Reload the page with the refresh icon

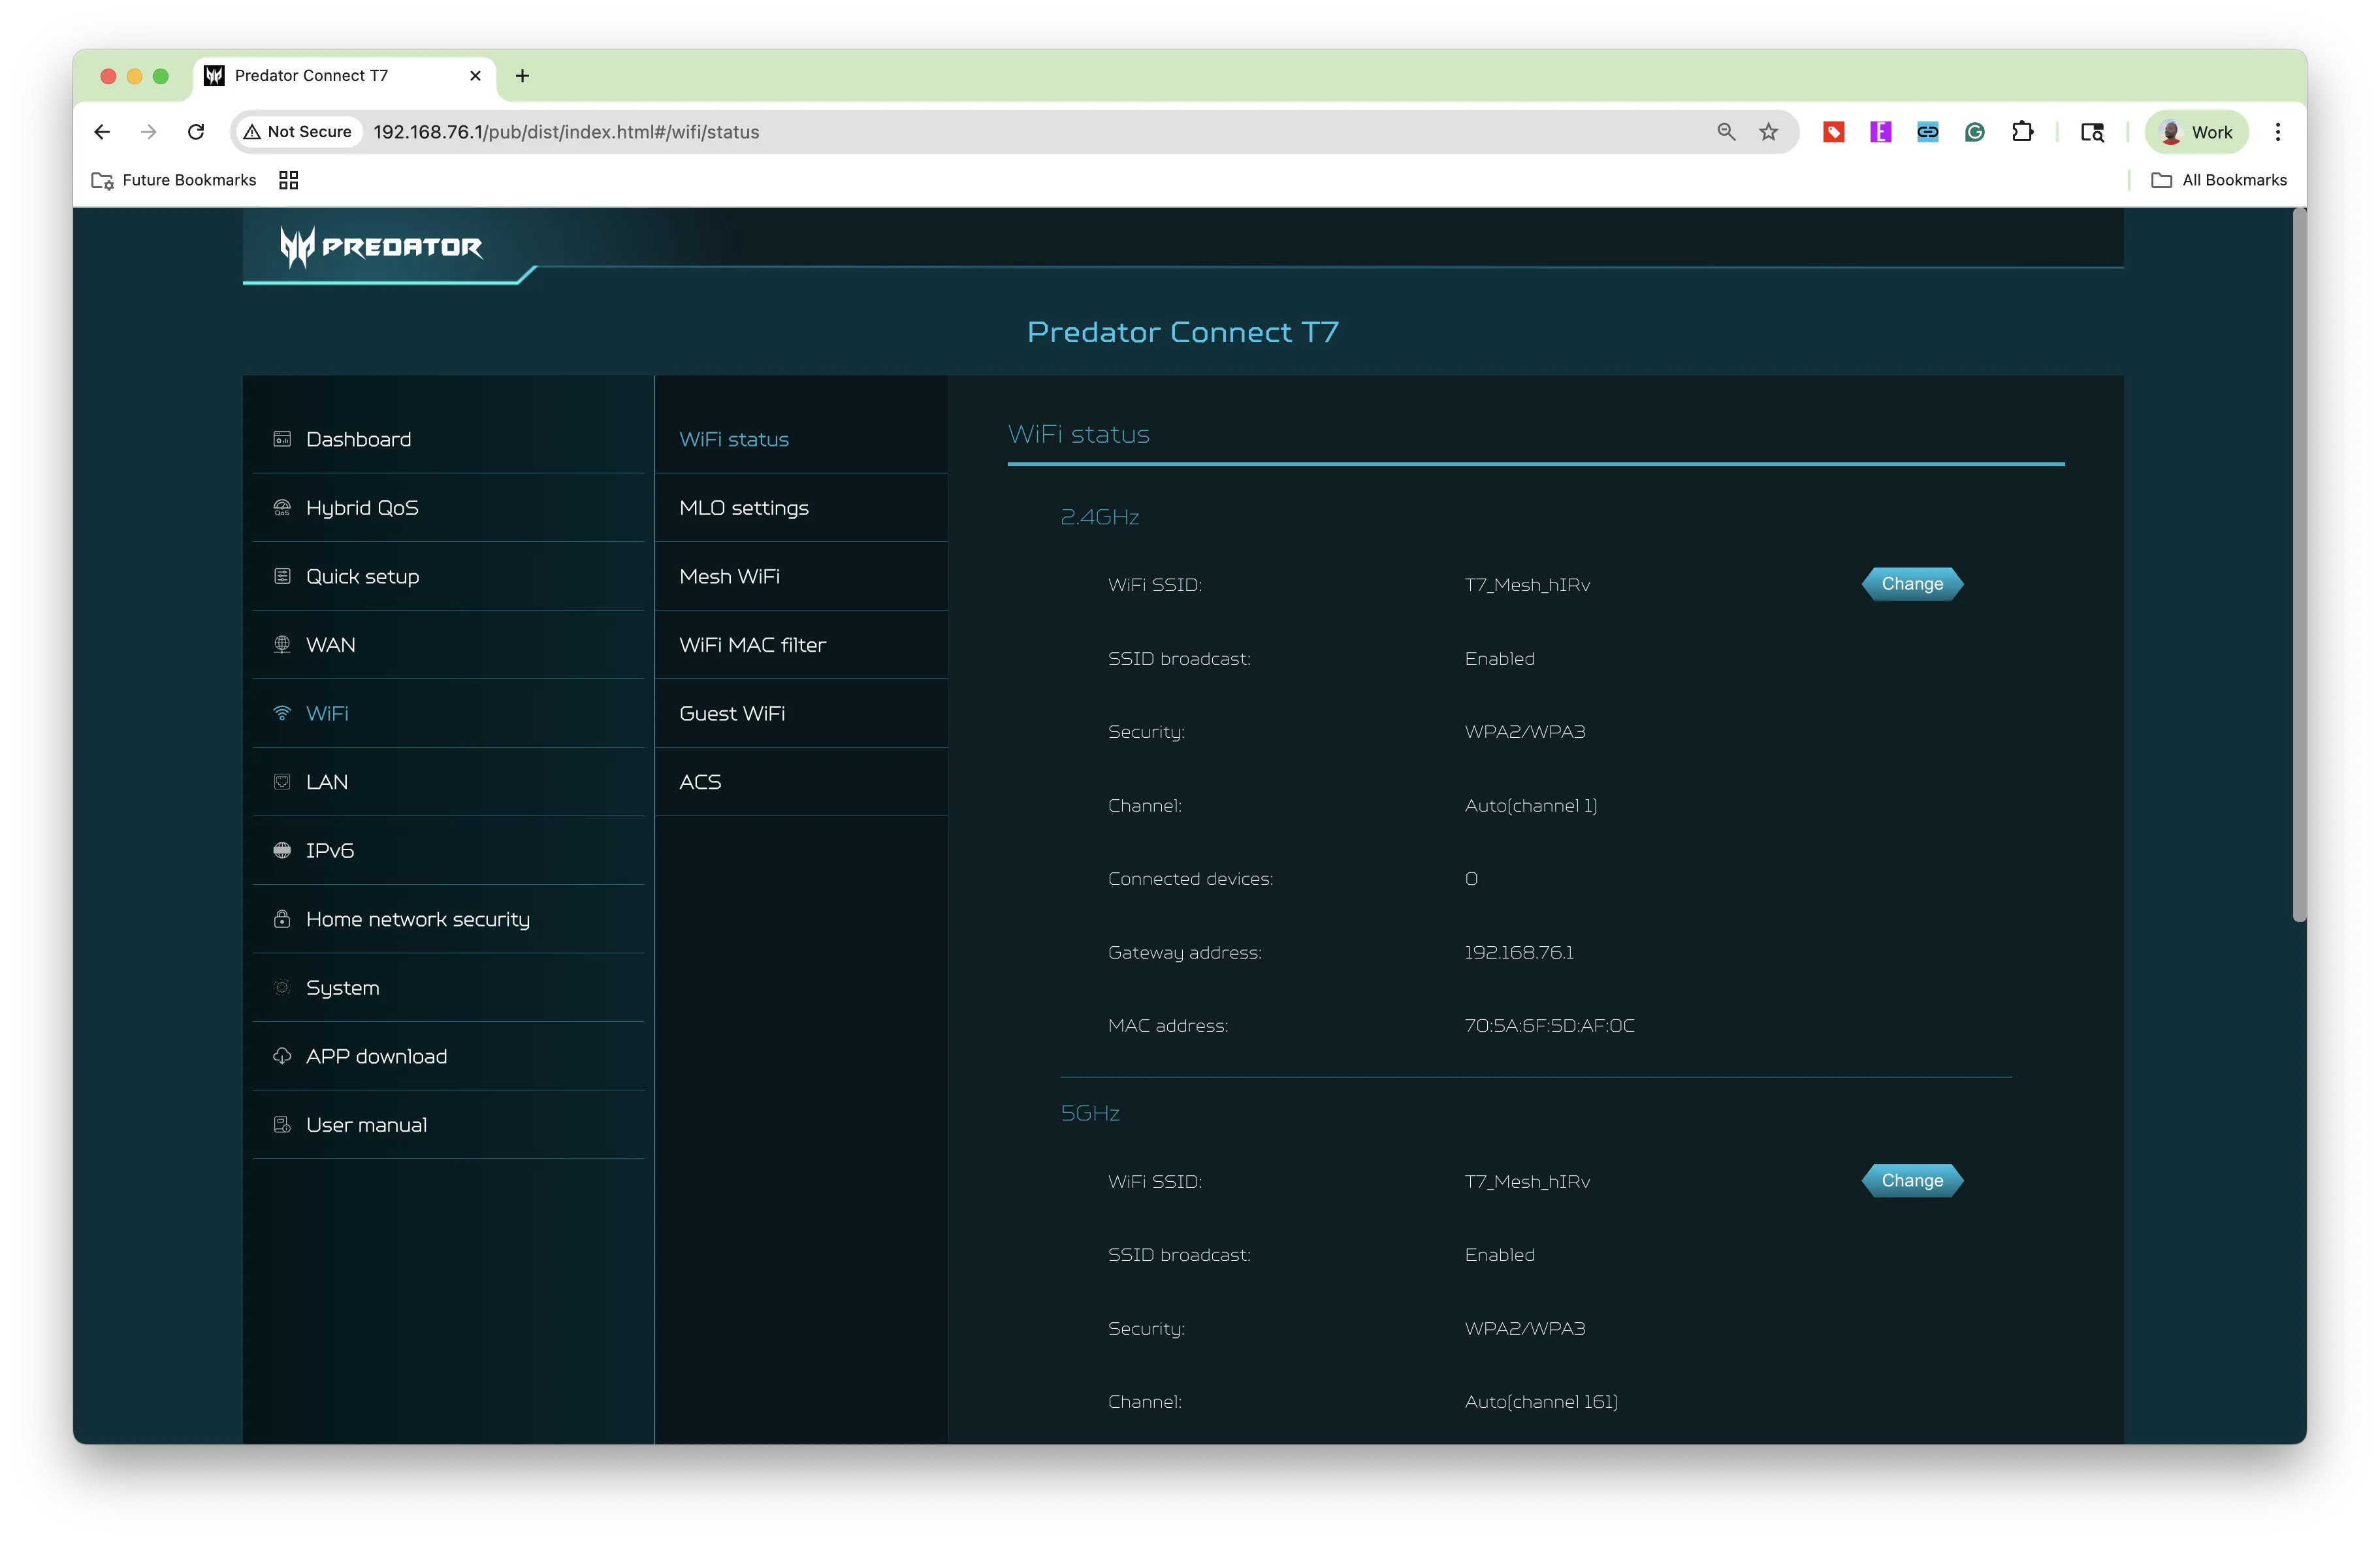click(196, 132)
